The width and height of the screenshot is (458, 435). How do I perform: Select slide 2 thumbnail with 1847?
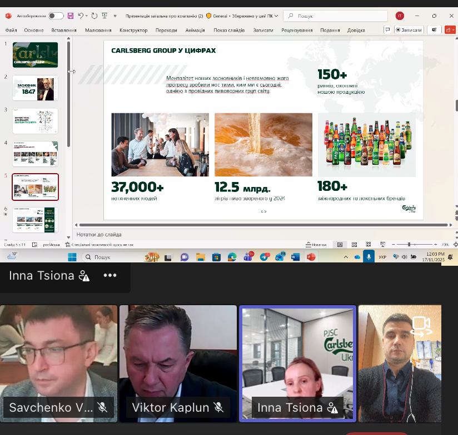click(x=36, y=88)
